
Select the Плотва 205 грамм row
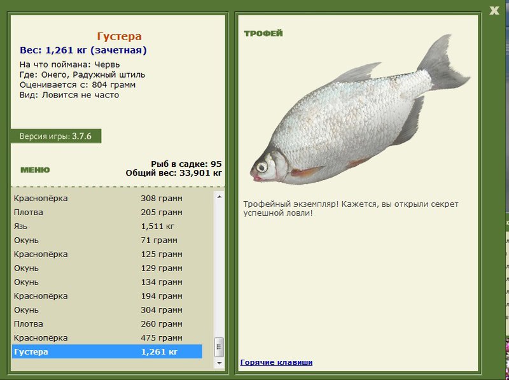[107, 212]
